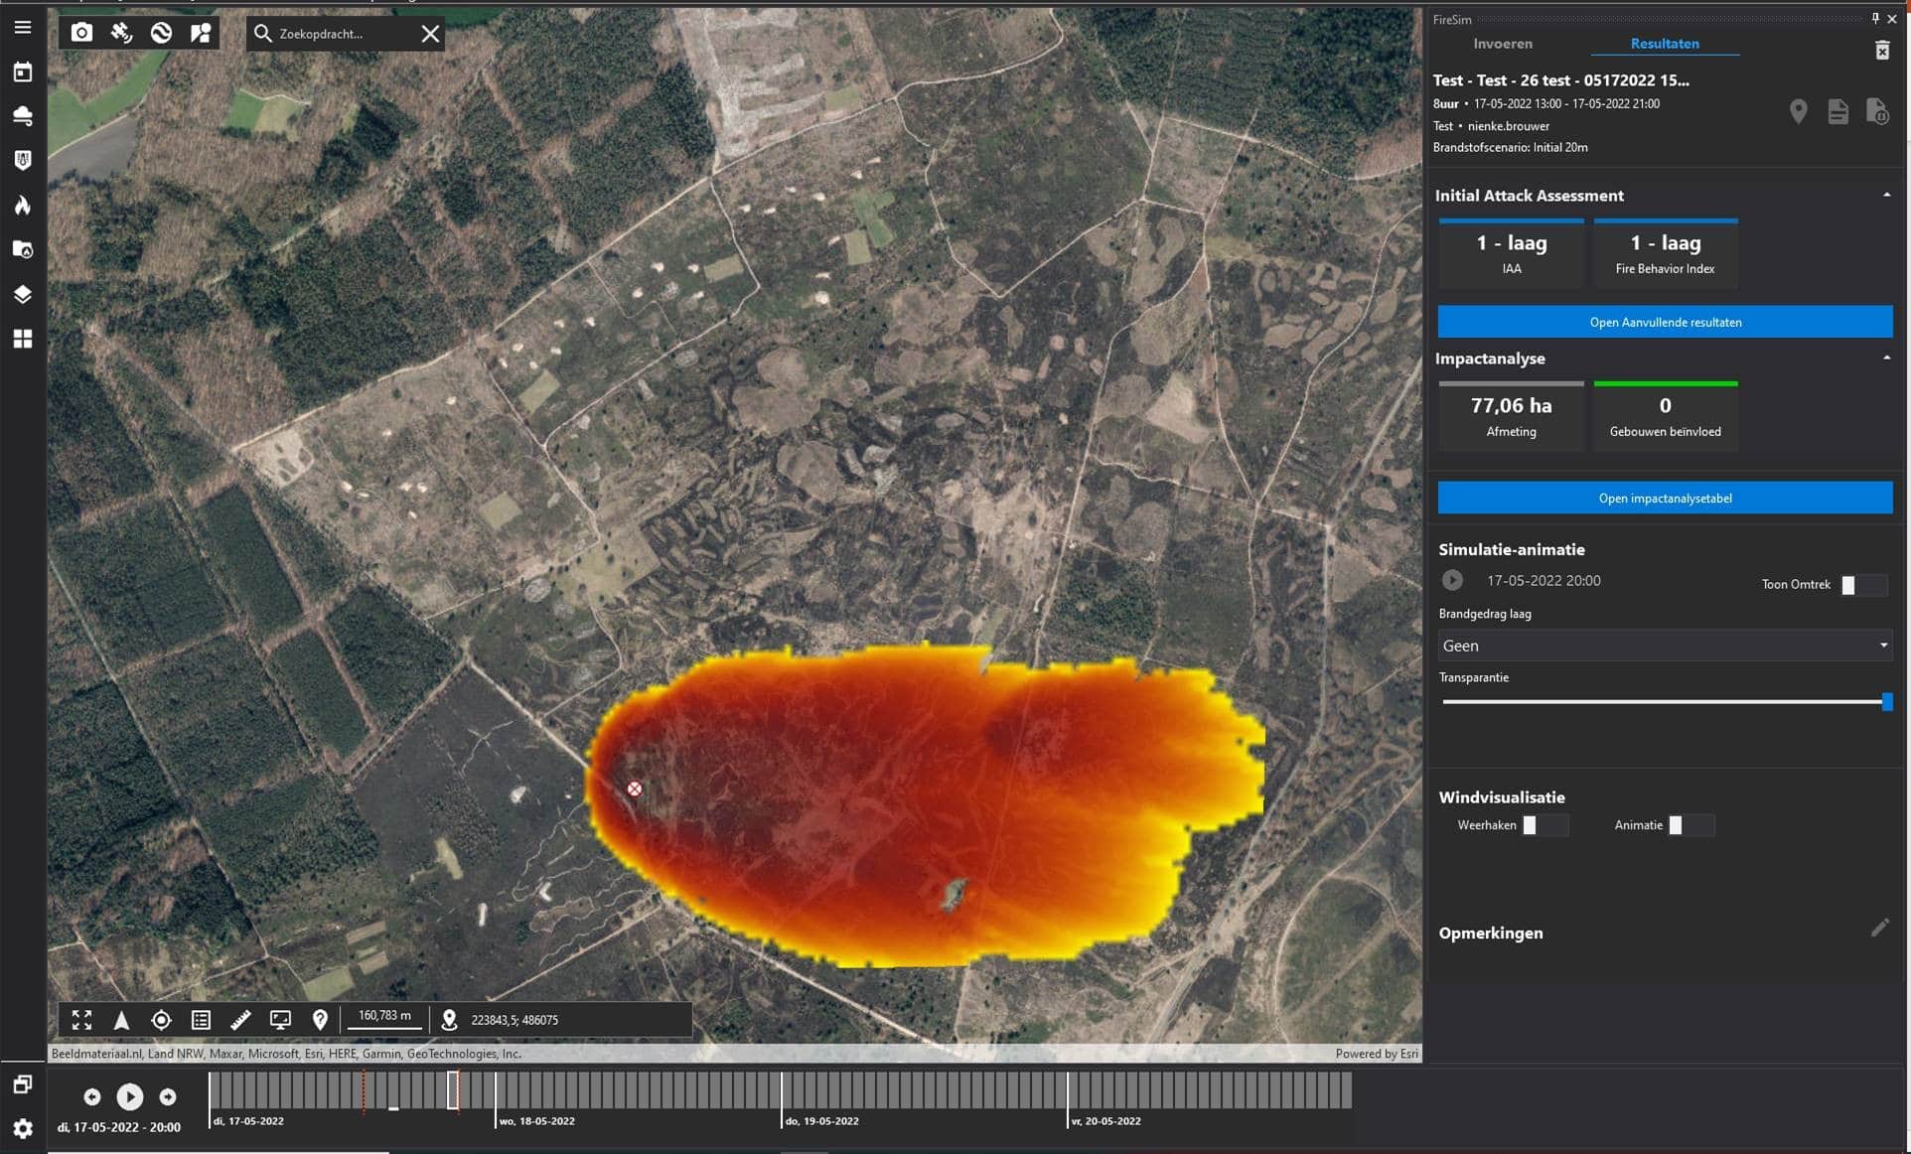Click Open impactanalysetabel button
Screen dimensions: 1911x1154
pos(1665,499)
